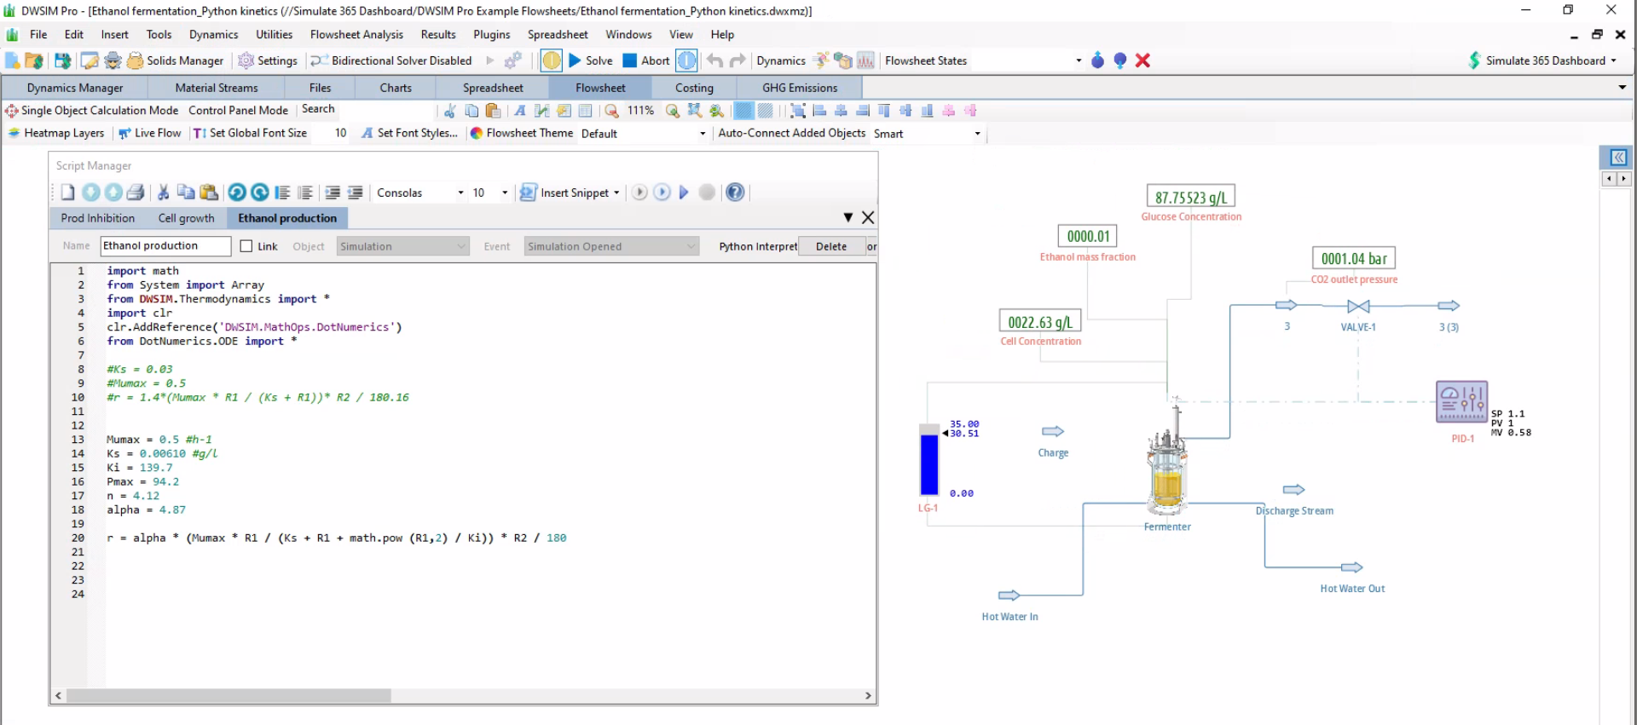Toggle Bidirectional Solver Disabled button
1637x725 pixels.
coord(391,60)
